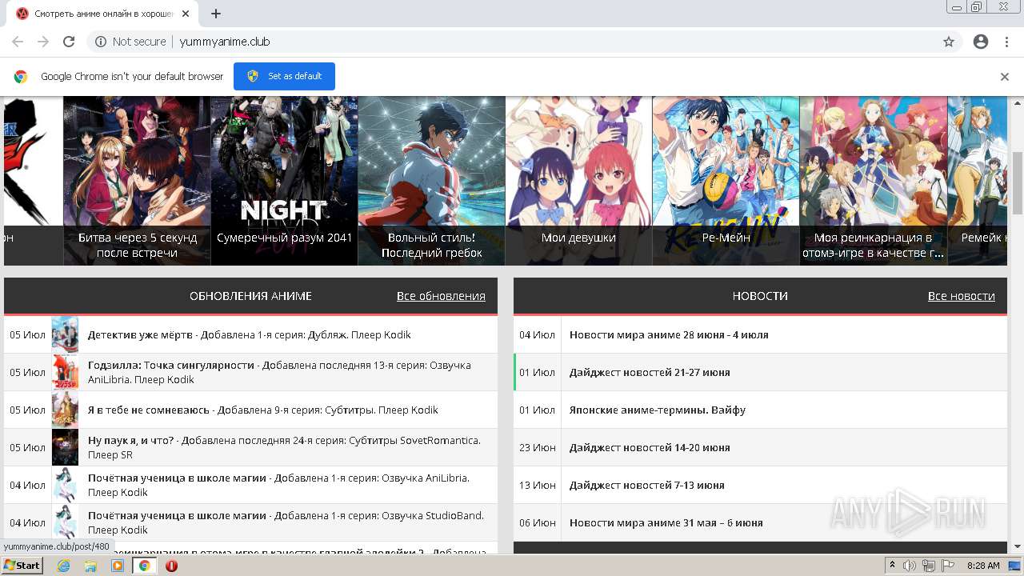
Task: Open File Explorer folder taskbar icon
Action: 90,566
